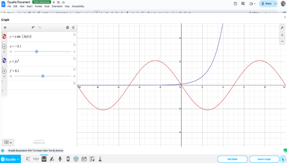Move the document to a folder

(x=58, y=2)
